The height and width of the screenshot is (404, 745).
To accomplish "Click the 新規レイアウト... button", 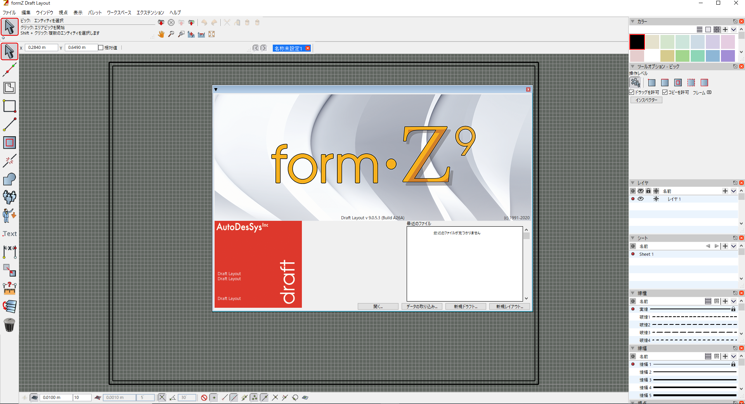I will pos(509,307).
